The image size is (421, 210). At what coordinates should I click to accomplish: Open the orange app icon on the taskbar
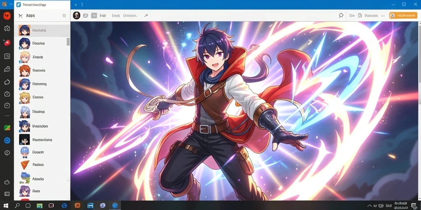point(77,205)
